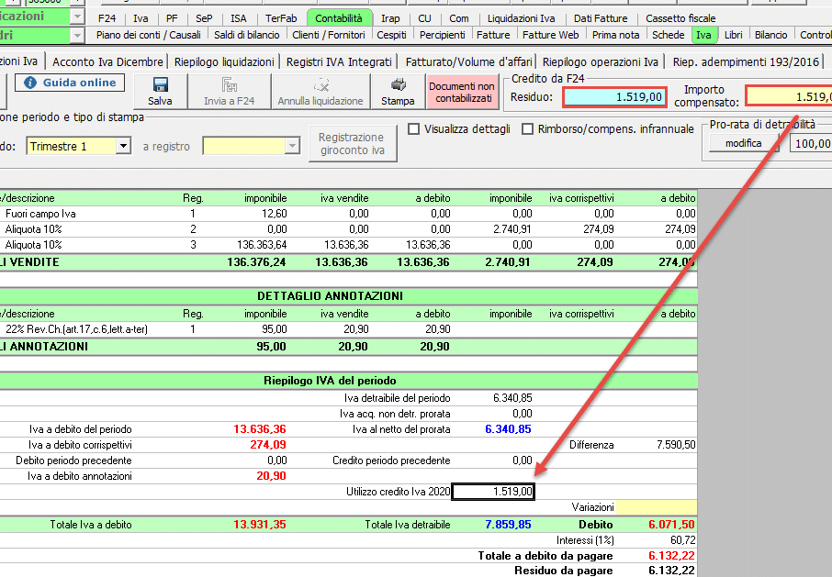This screenshot has width=832, height=577.
Task: Click Iva al netto del prorata 6.340,85
Action: (508, 429)
